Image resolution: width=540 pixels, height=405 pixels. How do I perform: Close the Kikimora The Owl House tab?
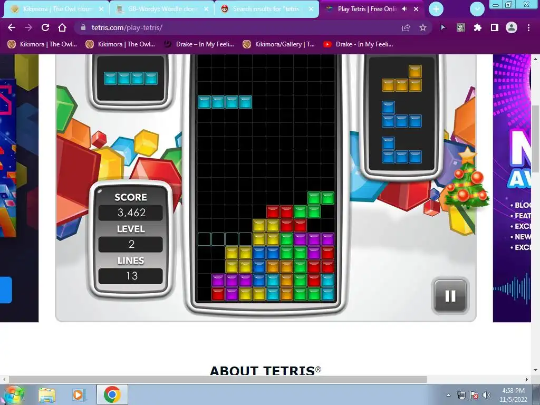(x=101, y=9)
